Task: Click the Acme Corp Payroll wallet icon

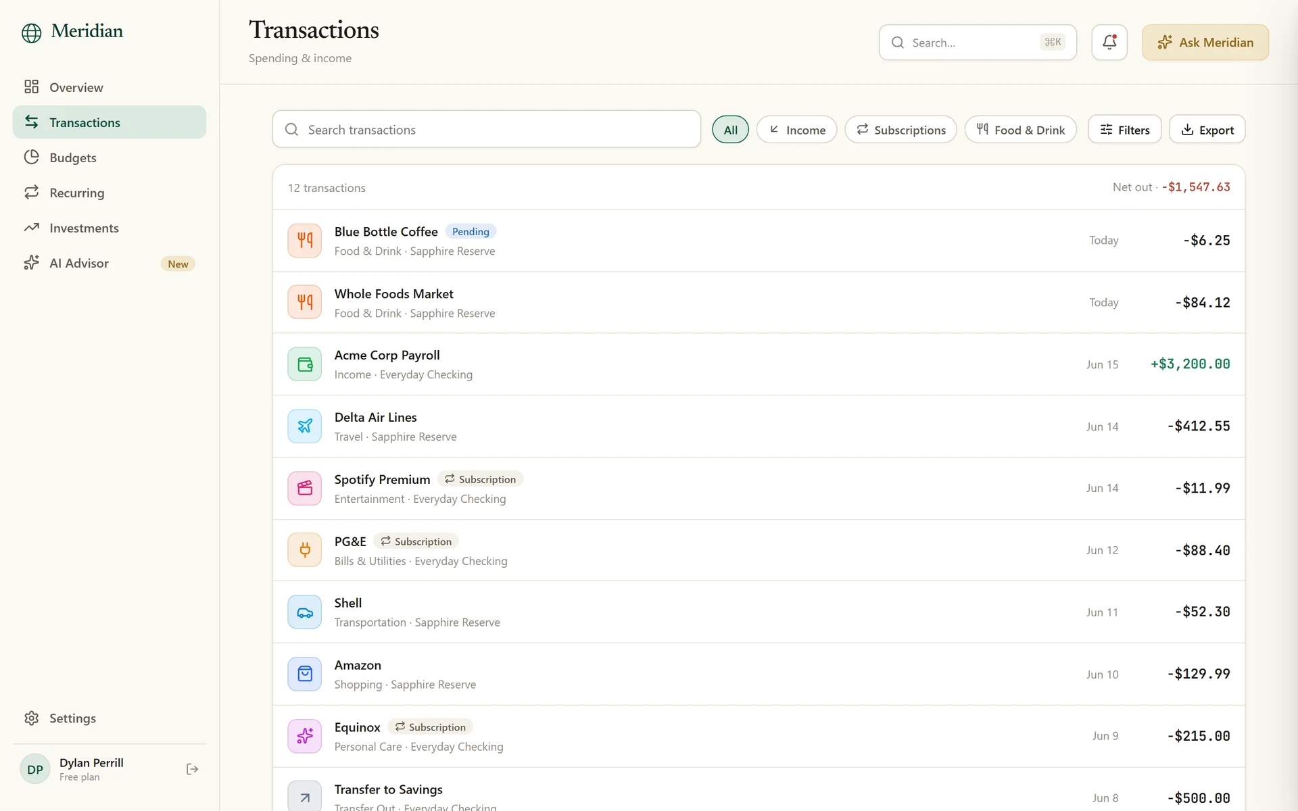Action: pos(305,364)
